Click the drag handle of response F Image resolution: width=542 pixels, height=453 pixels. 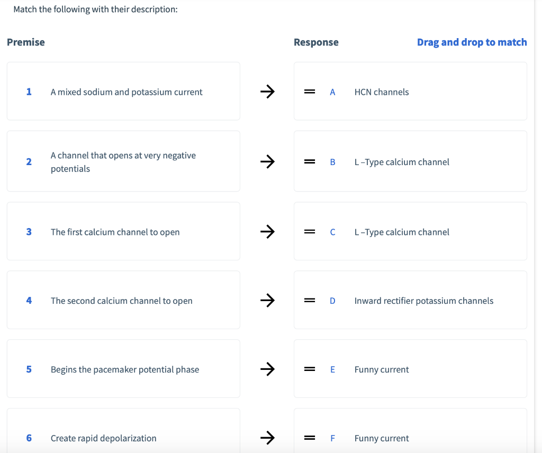[310, 438]
